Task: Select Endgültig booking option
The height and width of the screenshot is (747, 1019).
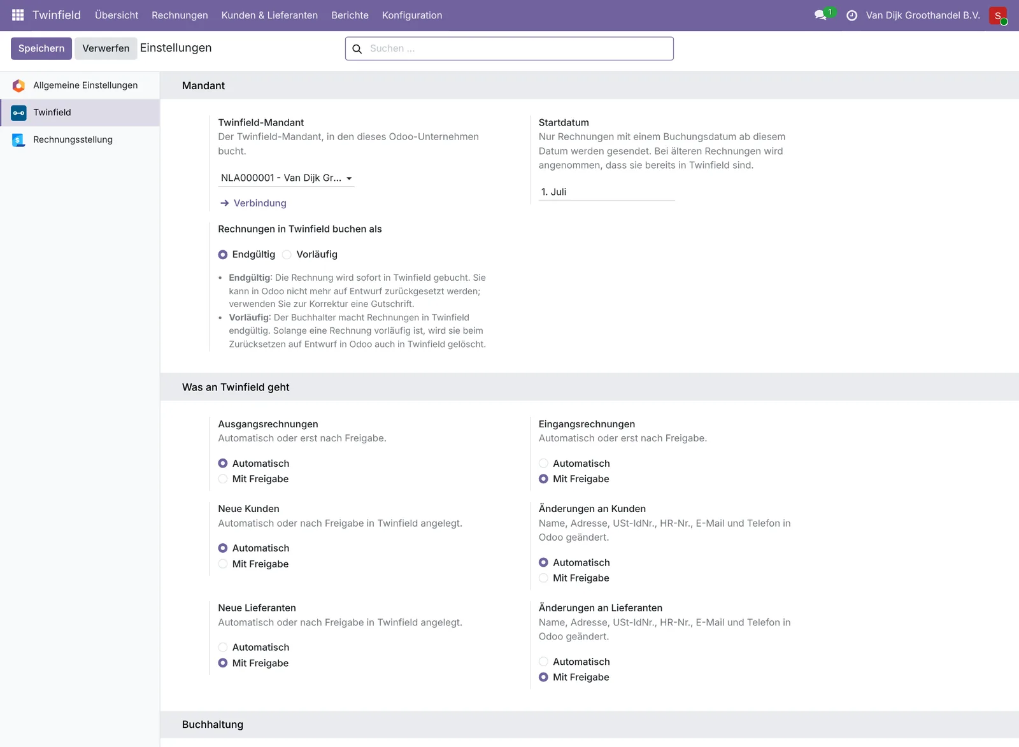Action: [x=223, y=255]
